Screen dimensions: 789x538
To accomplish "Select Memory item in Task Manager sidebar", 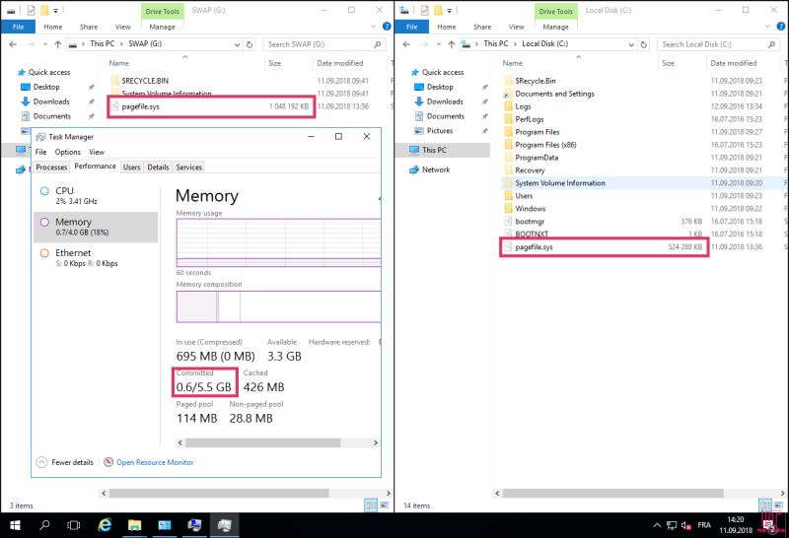I will tap(96, 227).
